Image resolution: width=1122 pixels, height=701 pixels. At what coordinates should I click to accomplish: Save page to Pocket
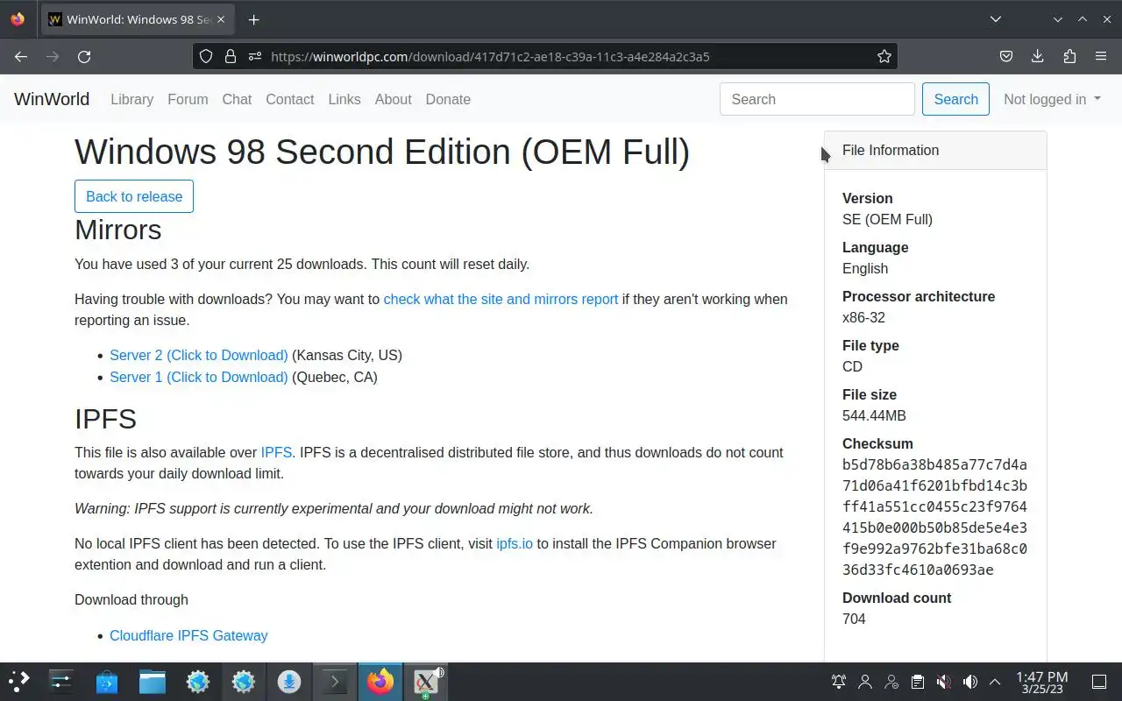[x=1006, y=56]
